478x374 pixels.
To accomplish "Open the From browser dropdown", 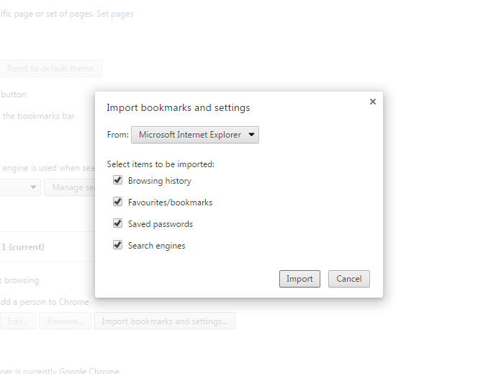I will [194, 135].
